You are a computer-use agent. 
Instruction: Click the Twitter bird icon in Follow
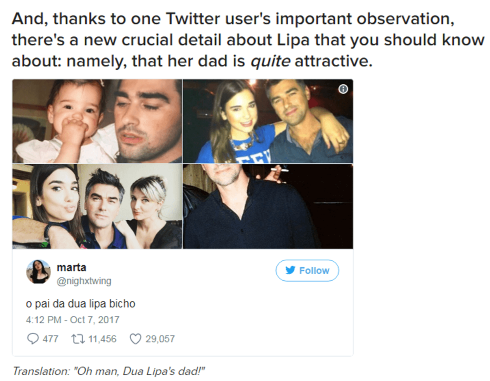point(290,270)
